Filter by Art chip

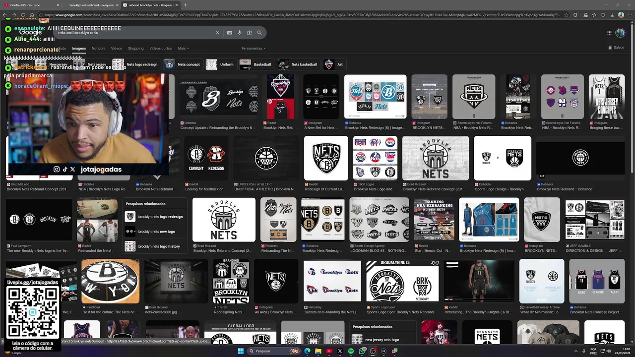(x=334, y=64)
